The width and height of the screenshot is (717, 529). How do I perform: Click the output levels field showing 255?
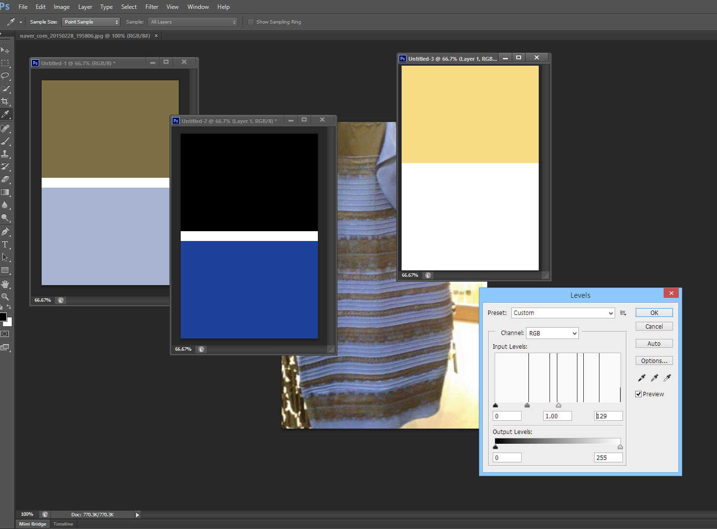pos(609,457)
